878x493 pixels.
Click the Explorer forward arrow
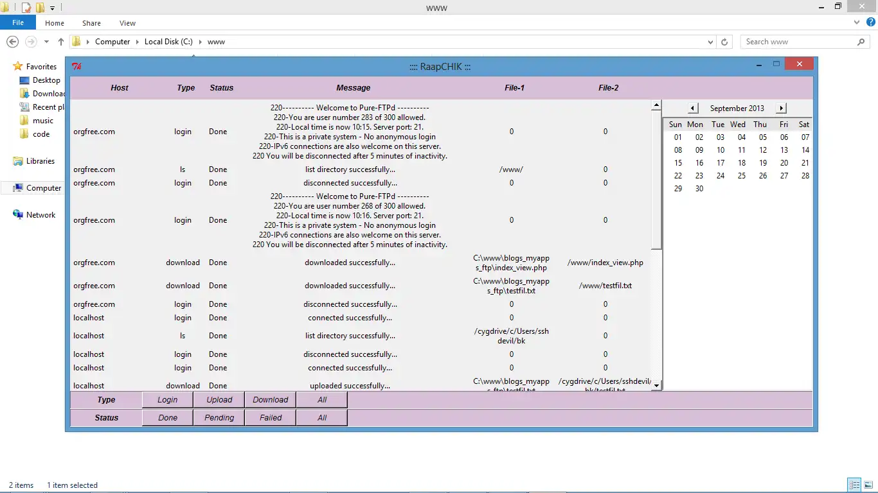pyautogui.click(x=30, y=42)
